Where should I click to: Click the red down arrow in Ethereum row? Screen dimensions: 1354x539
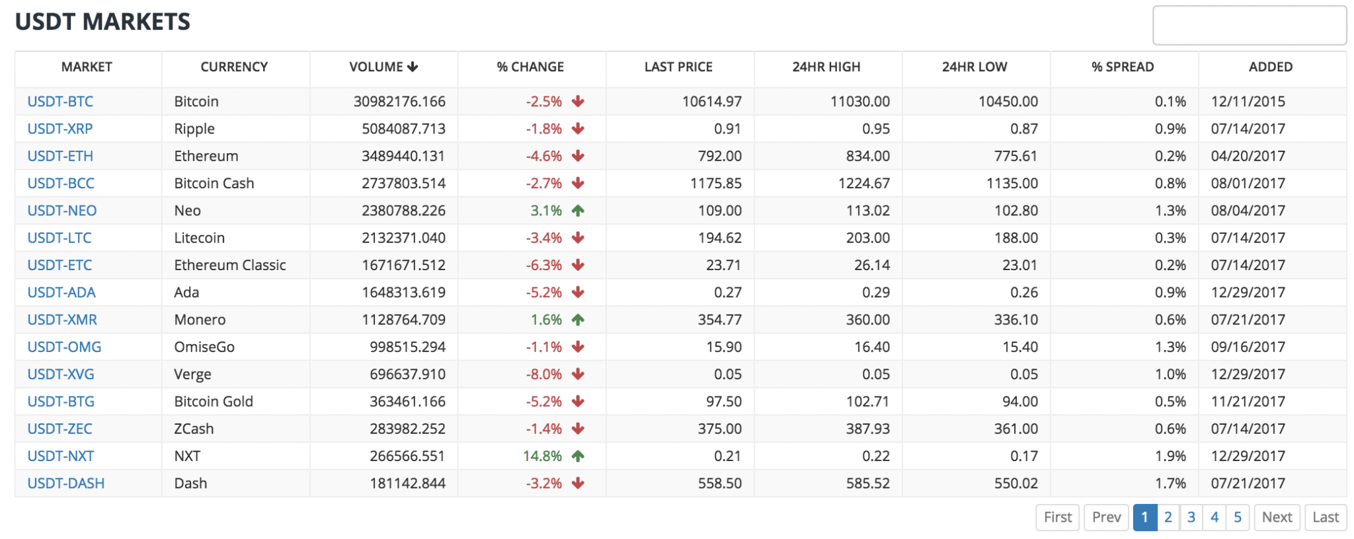click(x=578, y=156)
